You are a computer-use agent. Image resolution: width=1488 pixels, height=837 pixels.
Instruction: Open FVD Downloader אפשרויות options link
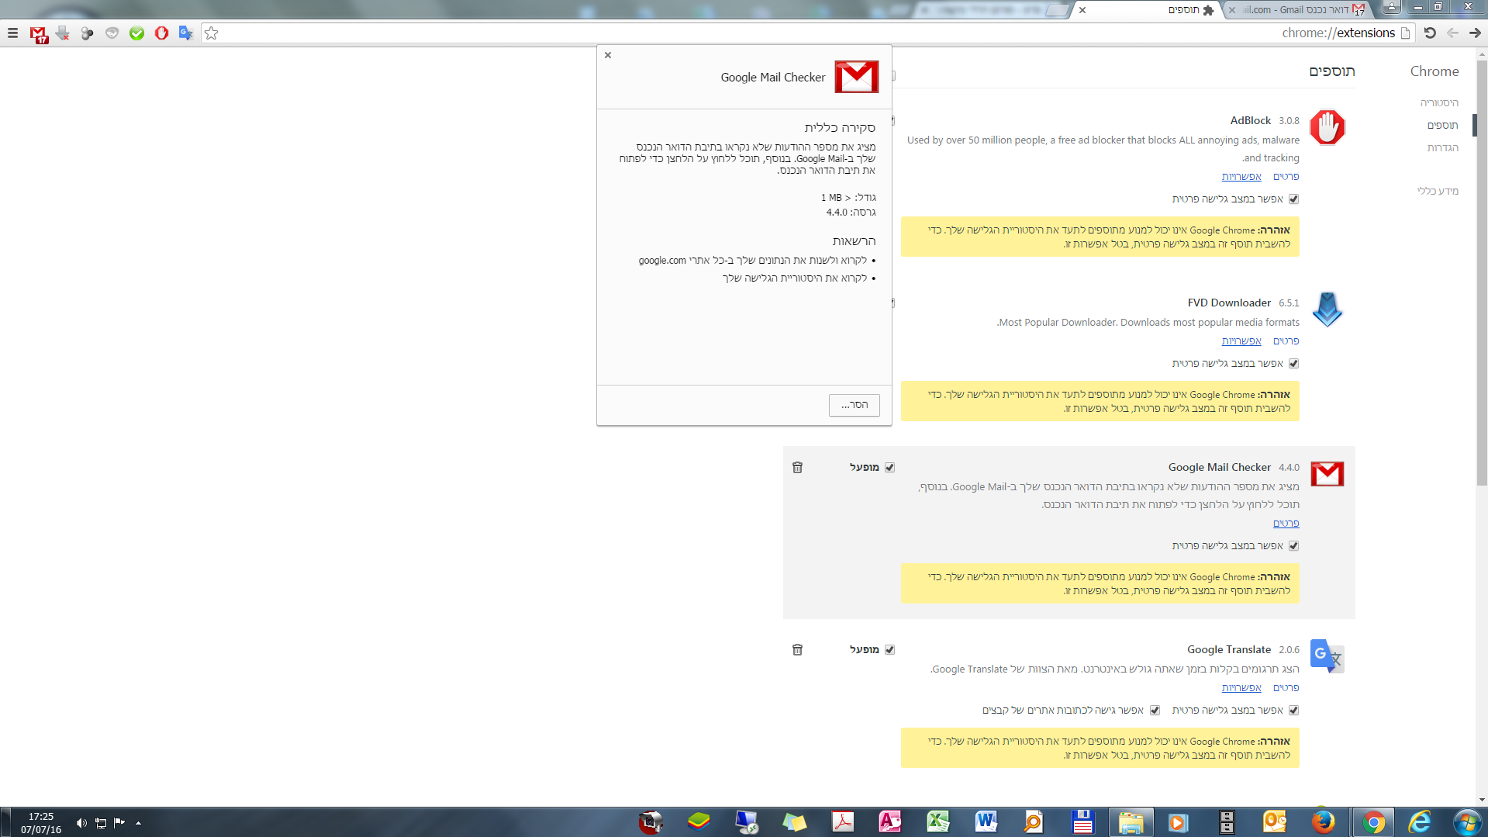click(1241, 341)
